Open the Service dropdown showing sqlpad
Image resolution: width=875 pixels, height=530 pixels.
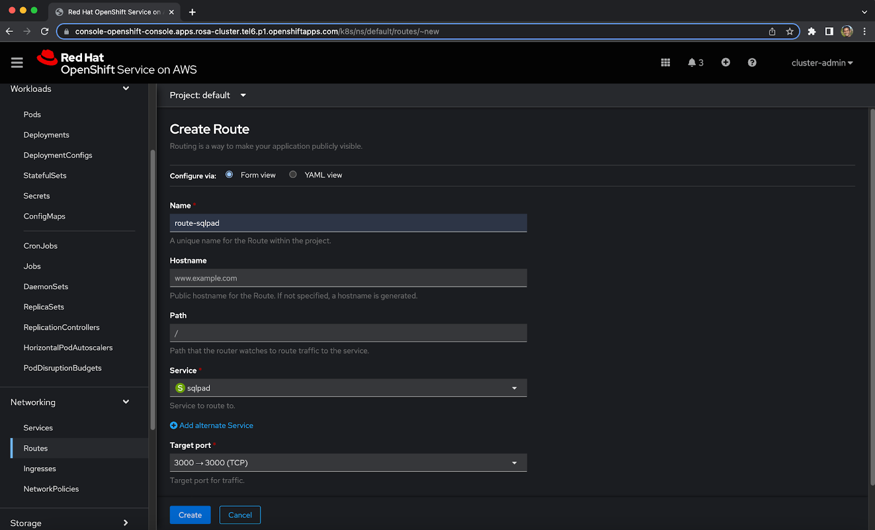pos(348,388)
